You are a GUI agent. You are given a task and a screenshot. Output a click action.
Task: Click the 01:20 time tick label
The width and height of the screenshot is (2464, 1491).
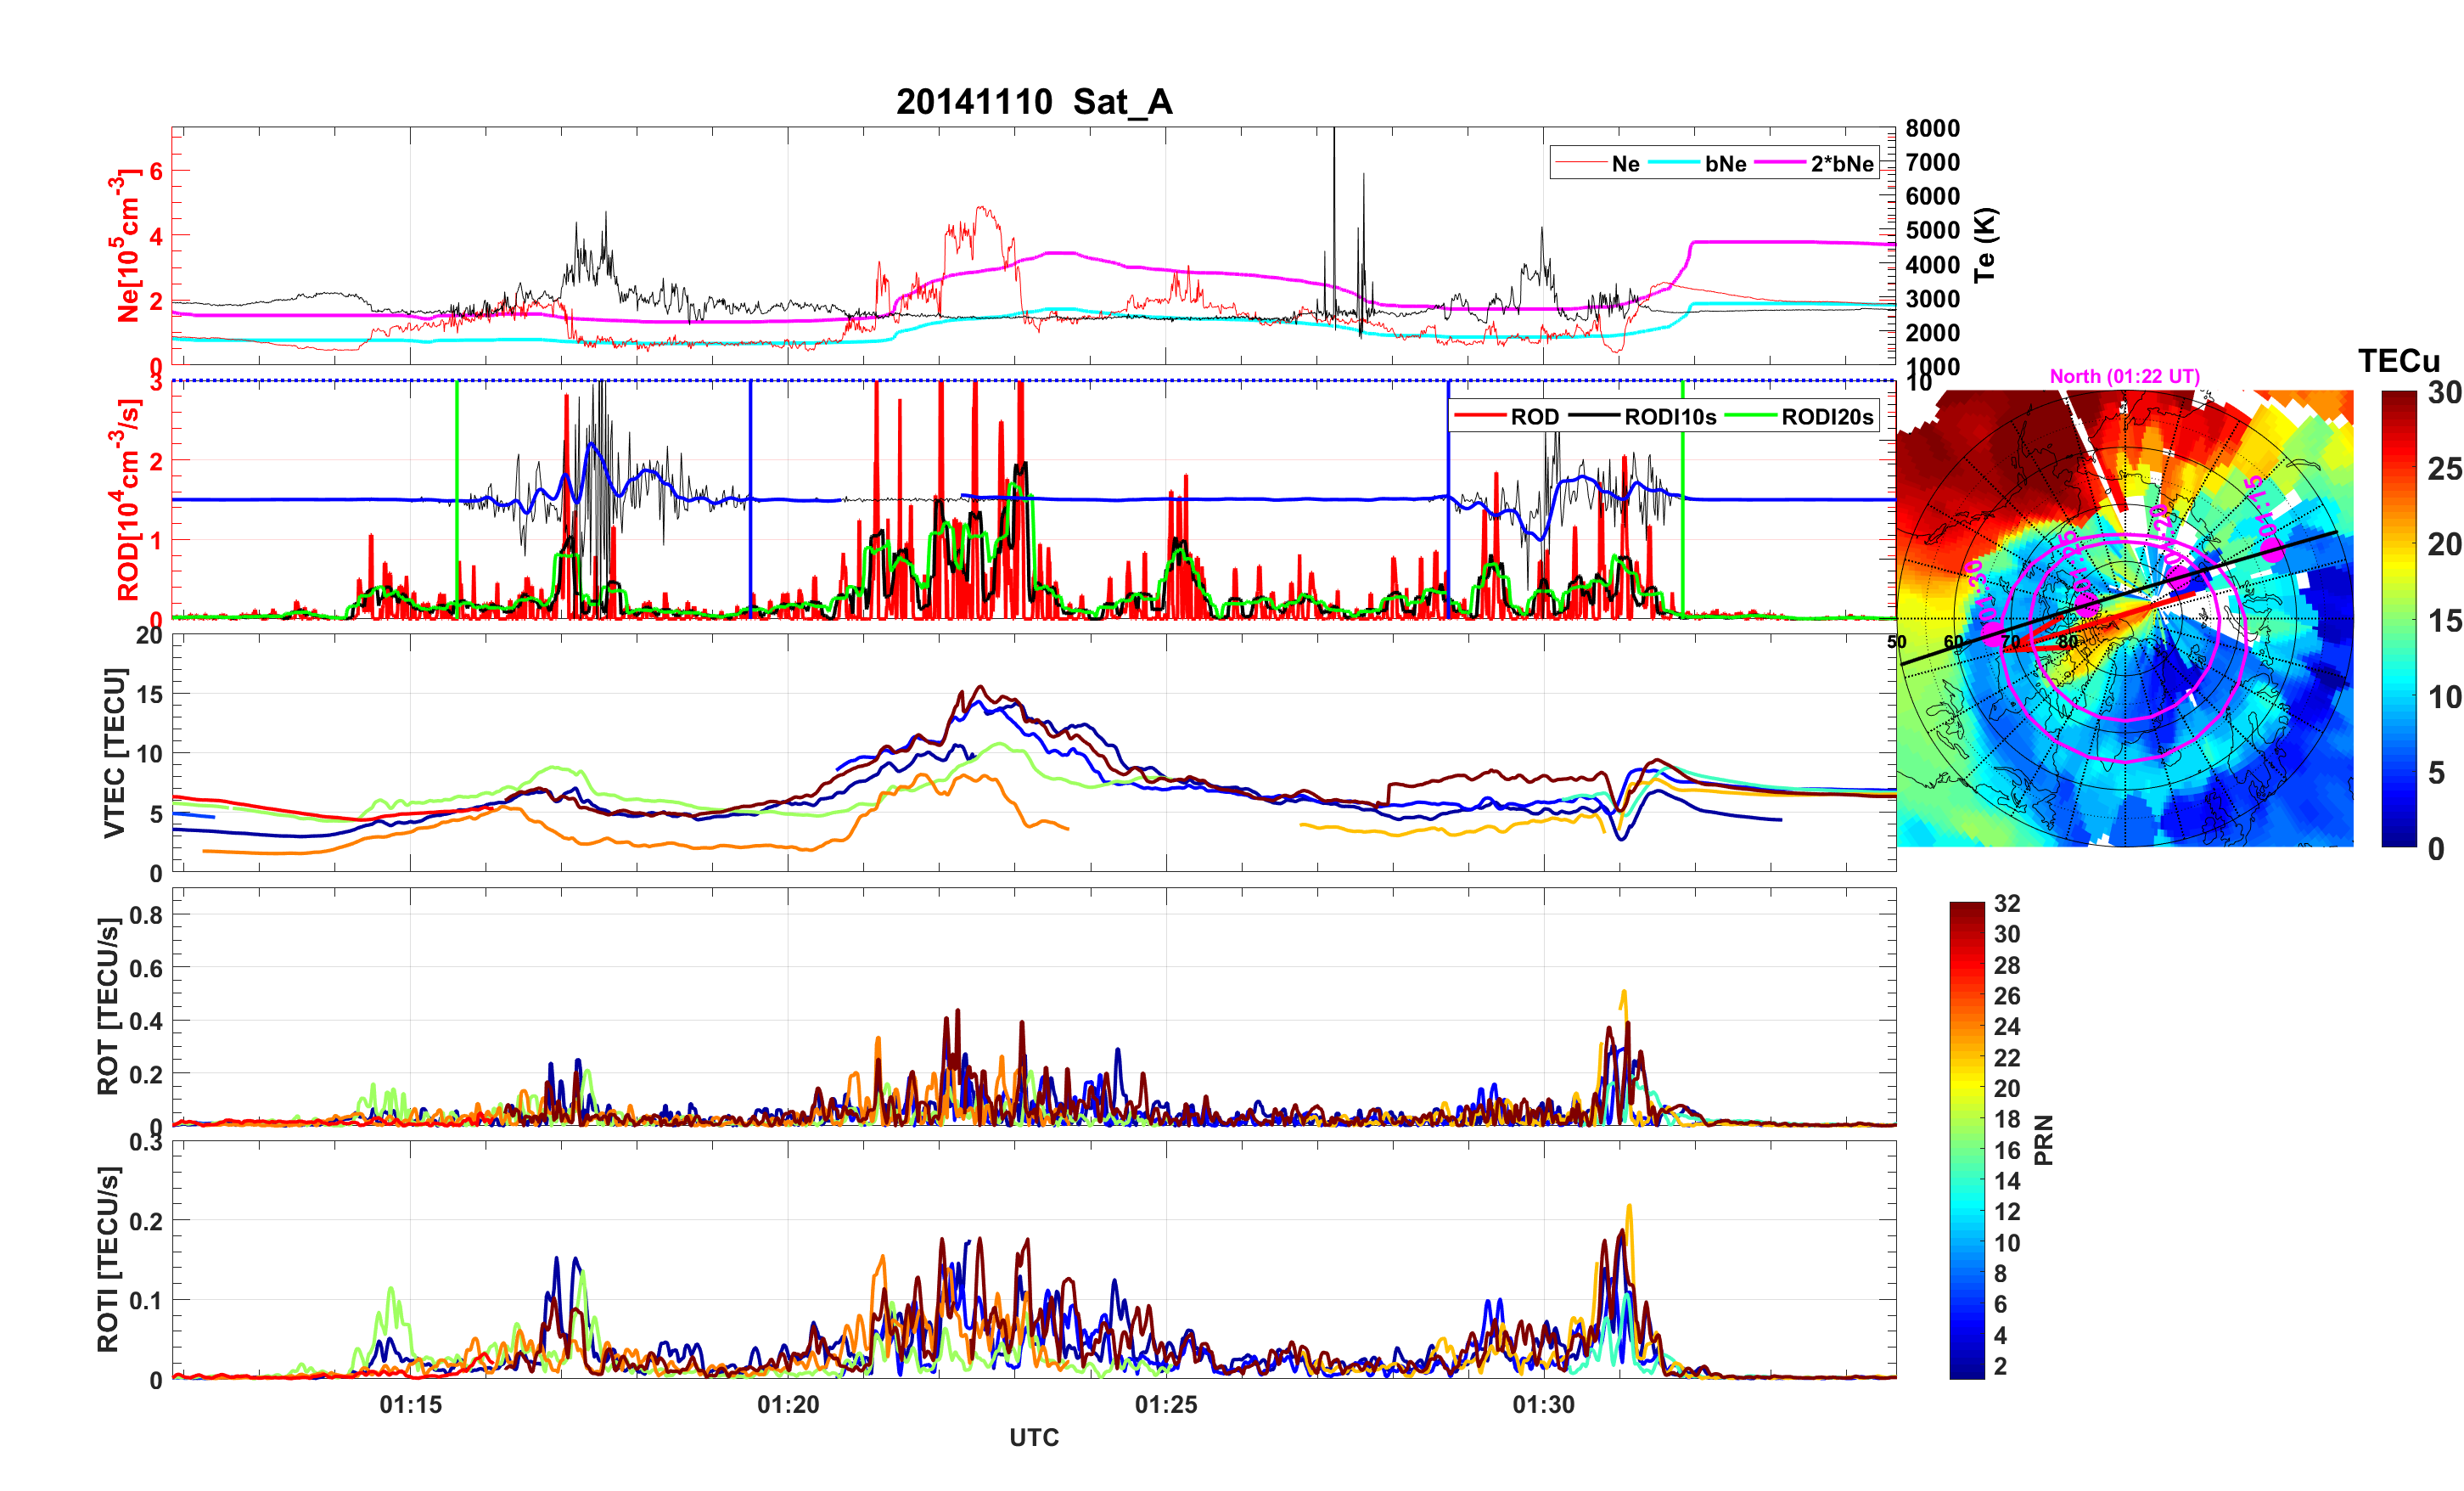[788, 1405]
